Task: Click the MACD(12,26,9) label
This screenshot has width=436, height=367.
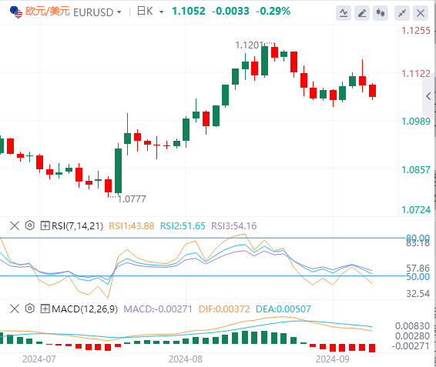Action: tap(85, 309)
